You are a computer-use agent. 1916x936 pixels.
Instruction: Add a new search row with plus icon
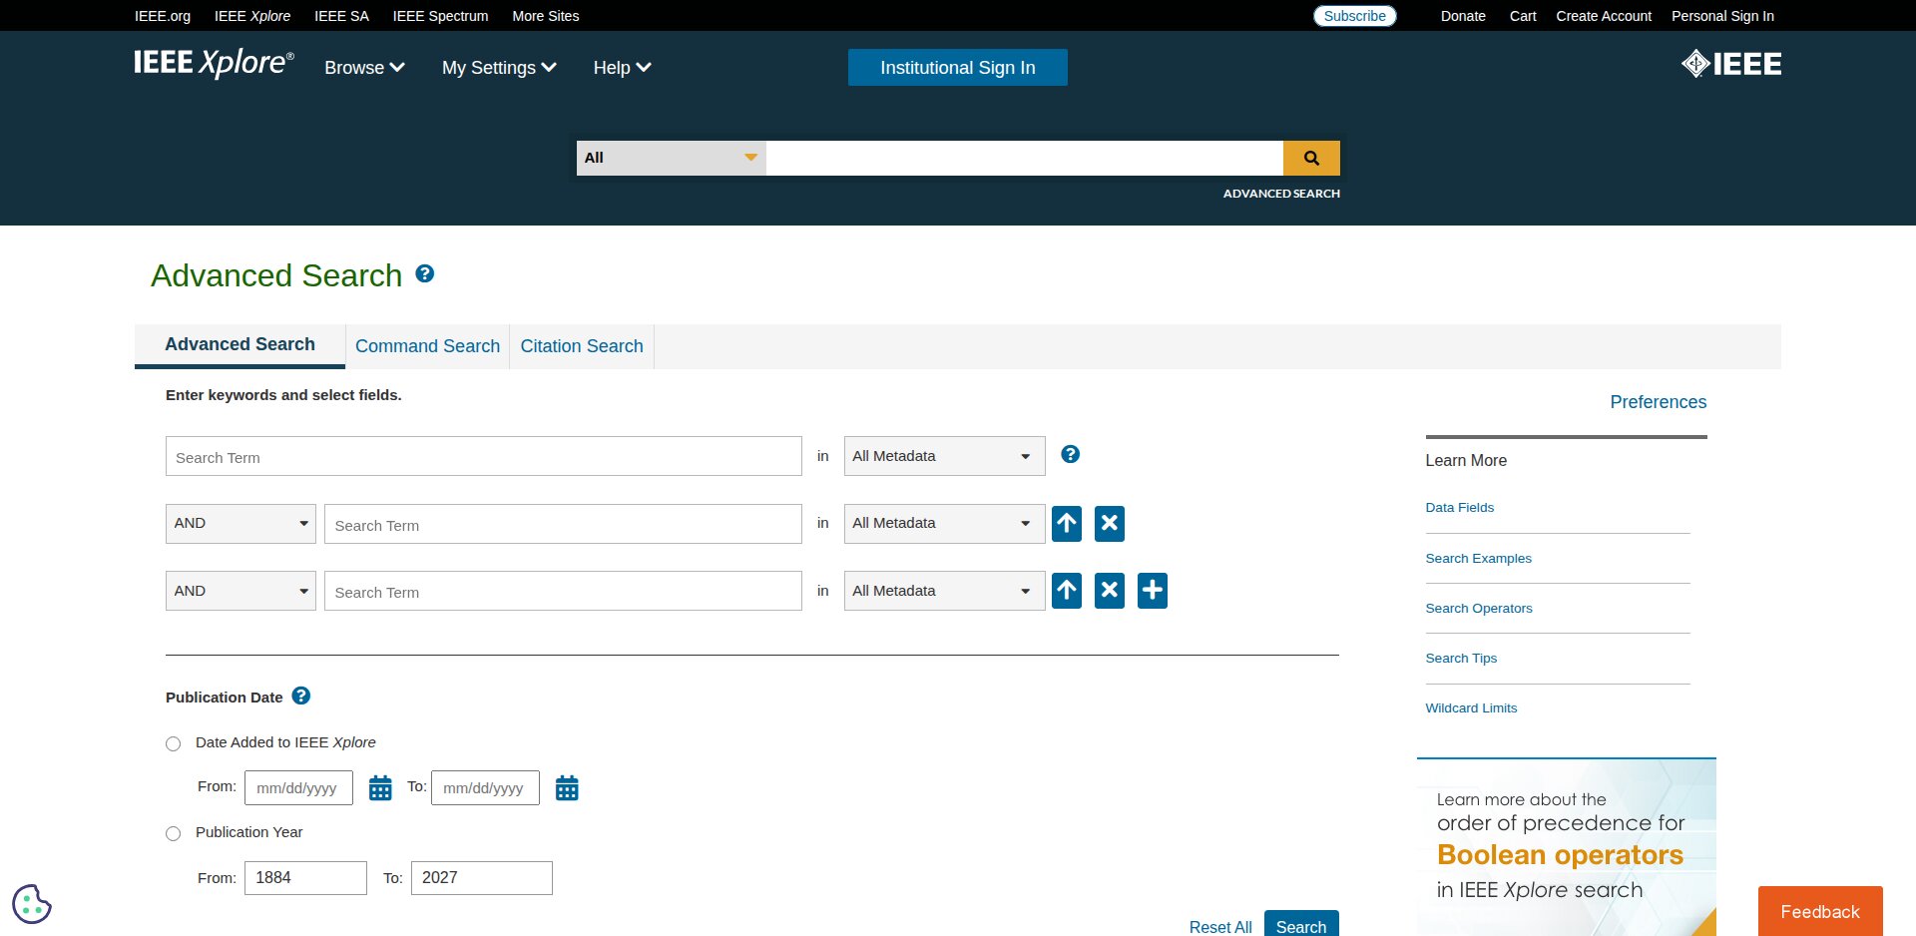tap(1153, 591)
